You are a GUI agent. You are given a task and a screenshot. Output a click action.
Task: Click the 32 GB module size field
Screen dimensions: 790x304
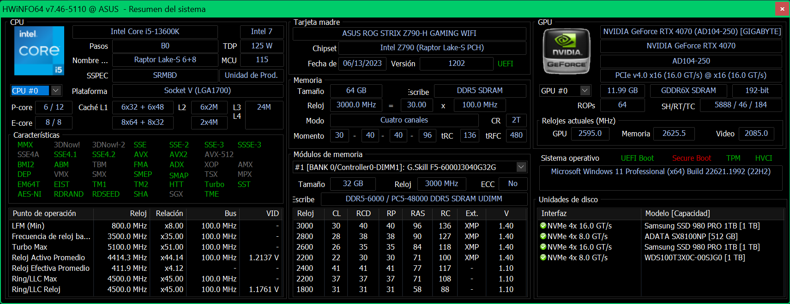pos(353,184)
